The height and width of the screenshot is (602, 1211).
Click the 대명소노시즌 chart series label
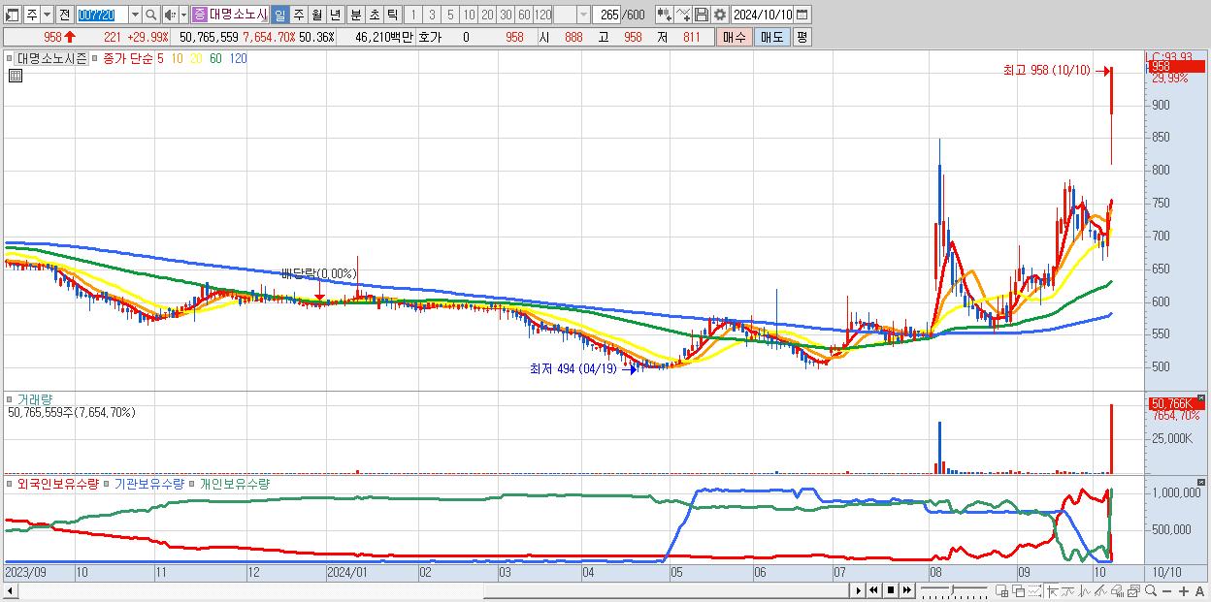[52, 58]
